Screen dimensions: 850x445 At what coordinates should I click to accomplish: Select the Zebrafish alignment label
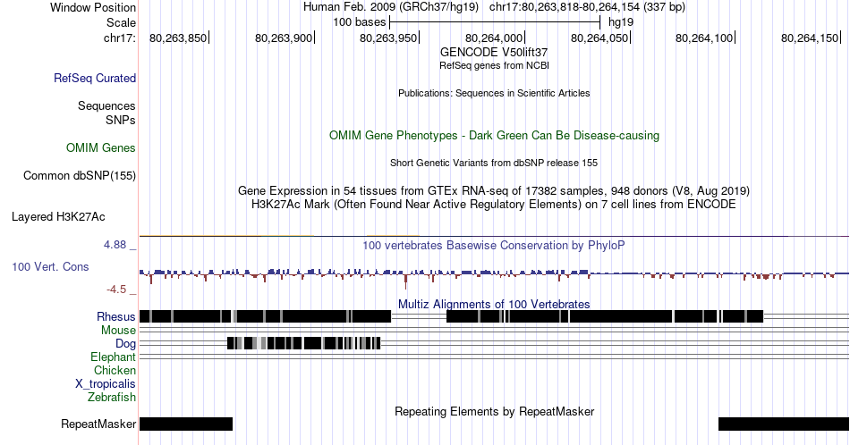coord(112,397)
